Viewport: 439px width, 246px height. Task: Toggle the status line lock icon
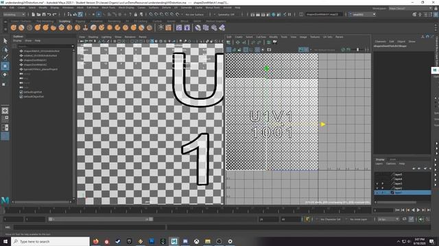(136, 14)
